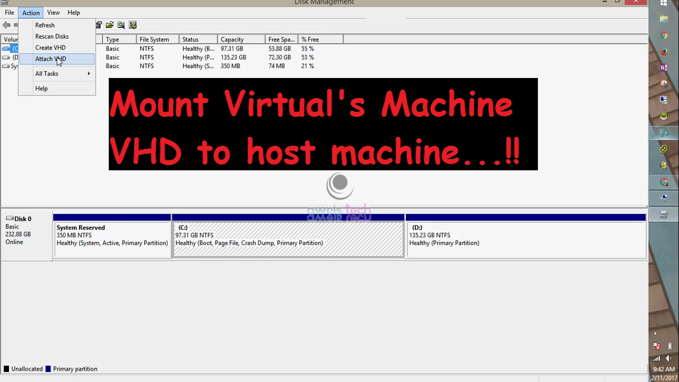Click the Disk 0 drive icon
The height and width of the screenshot is (382, 679).
10,219
